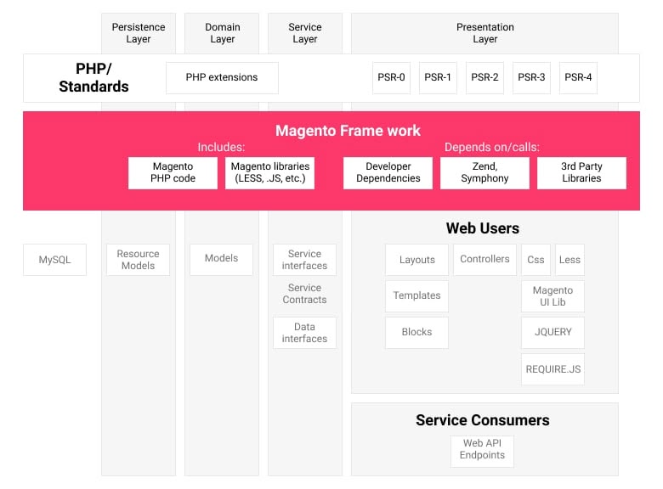Select the PSR-4 standard box
The image size is (663, 489).
click(x=578, y=78)
